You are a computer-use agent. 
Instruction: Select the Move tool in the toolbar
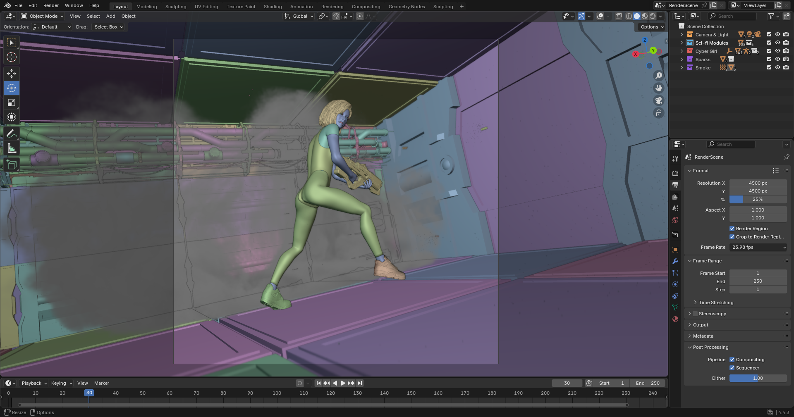tap(12, 74)
